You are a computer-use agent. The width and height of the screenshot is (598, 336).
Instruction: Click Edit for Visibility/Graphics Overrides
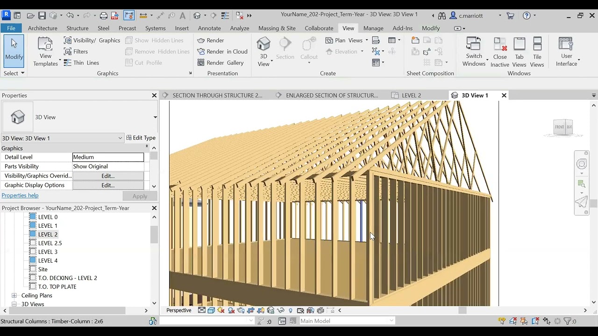[x=108, y=176]
